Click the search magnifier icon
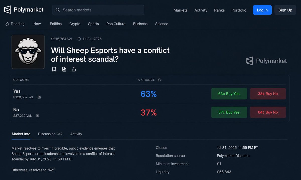The height and width of the screenshot is (180, 301). [x=58, y=10]
